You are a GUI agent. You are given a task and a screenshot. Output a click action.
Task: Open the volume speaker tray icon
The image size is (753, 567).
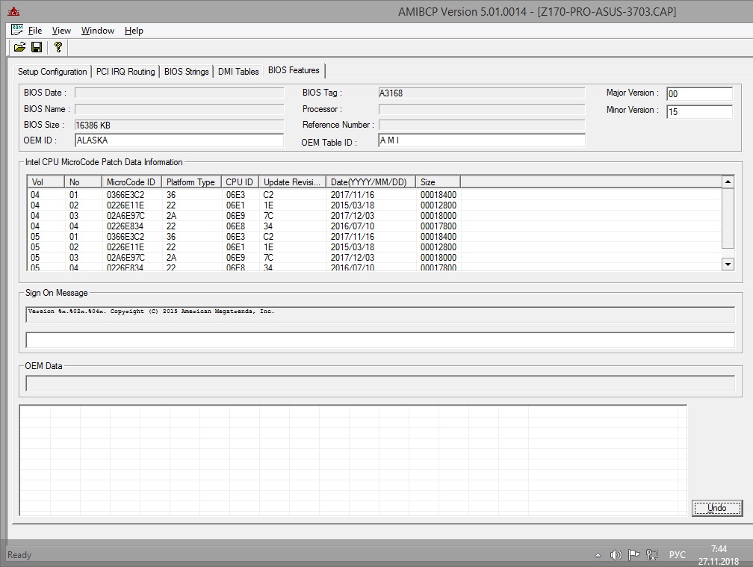pos(616,555)
